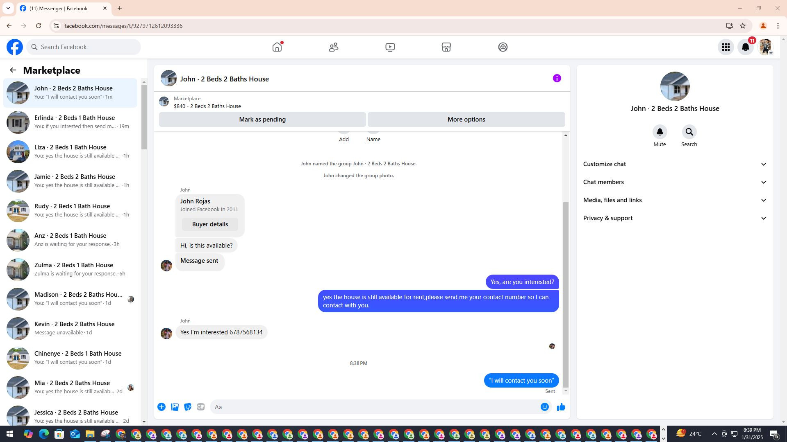Image resolution: width=787 pixels, height=442 pixels.
Task: Choose a GIF from the composer
Action: [201, 407]
